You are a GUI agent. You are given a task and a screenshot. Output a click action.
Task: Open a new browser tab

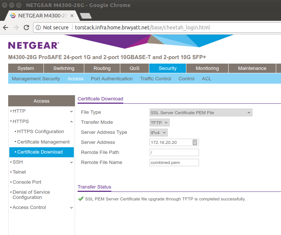(86, 16)
